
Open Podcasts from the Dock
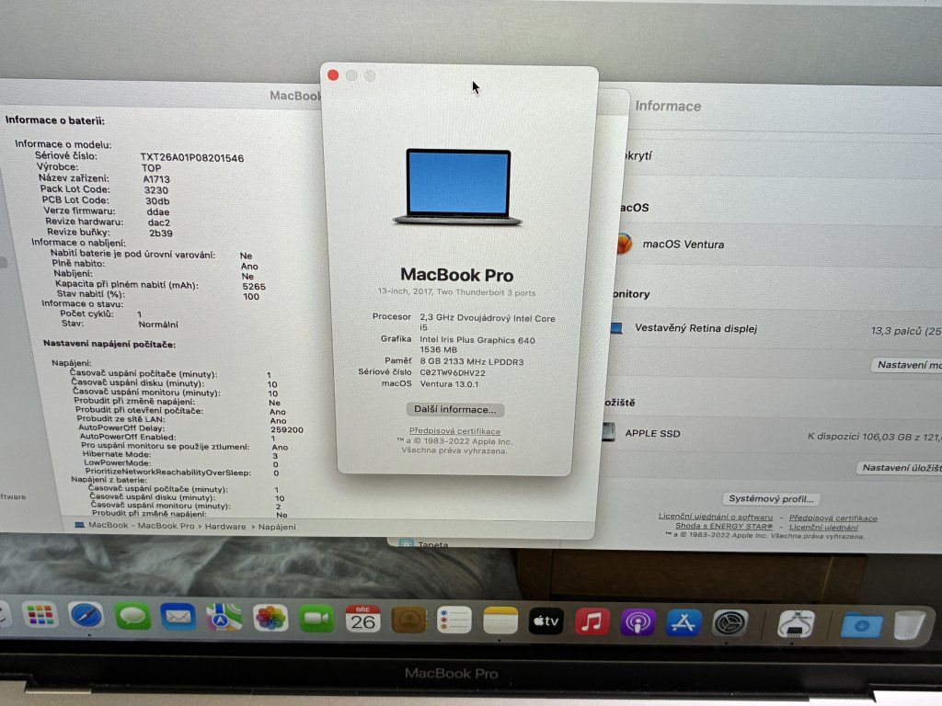tap(638, 622)
